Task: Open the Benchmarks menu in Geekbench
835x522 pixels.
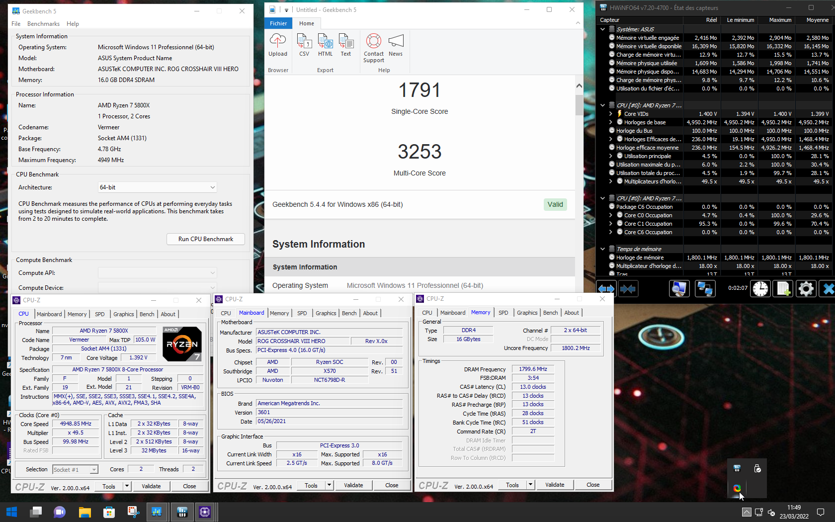Action: click(x=43, y=24)
